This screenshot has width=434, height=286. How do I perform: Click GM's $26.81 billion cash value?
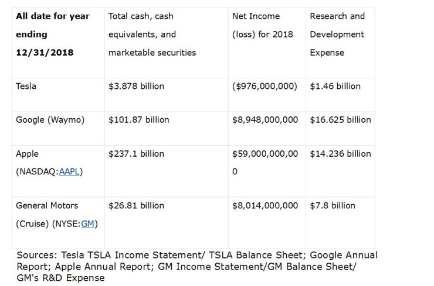[136, 206]
